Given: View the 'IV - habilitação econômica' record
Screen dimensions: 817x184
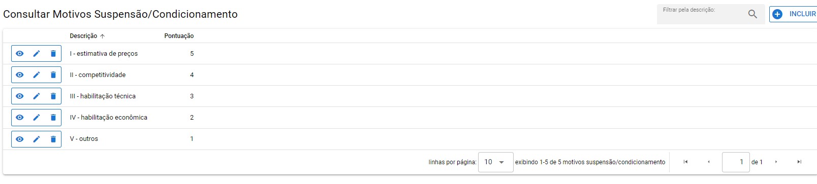Looking at the screenshot, I should click(20, 118).
